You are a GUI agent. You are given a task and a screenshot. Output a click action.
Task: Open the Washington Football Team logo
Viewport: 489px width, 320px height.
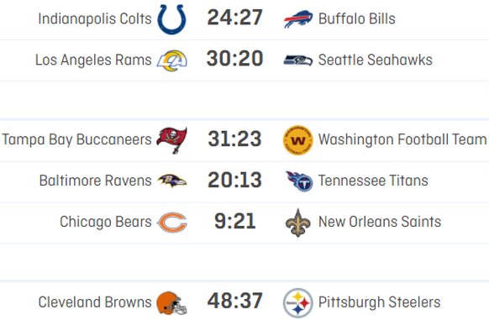298,140
